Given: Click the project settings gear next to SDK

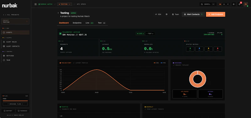Looking at the screenshot, I should [x=167, y=14].
